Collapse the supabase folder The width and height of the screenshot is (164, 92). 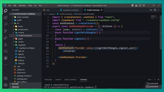click(13, 45)
